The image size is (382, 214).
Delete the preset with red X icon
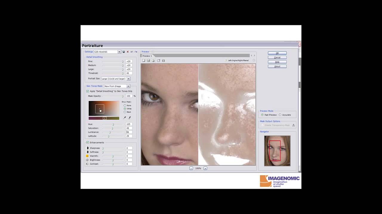tap(128, 52)
